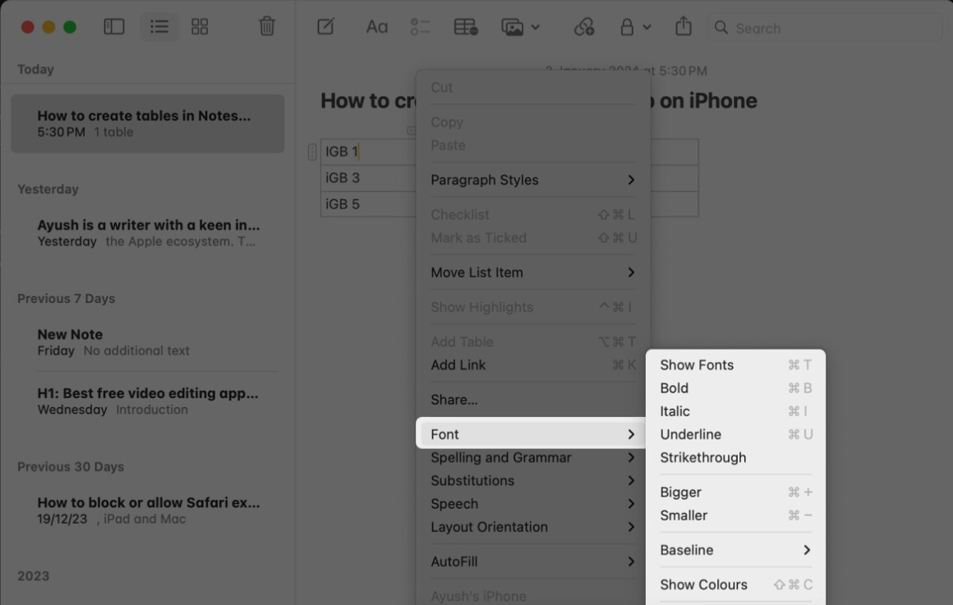This screenshot has height=605, width=953.
Task: Insert a table using the table icon
Action: point(465,26)
